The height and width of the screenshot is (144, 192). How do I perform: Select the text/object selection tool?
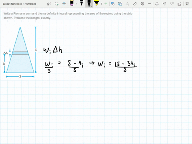click(49, 4)
